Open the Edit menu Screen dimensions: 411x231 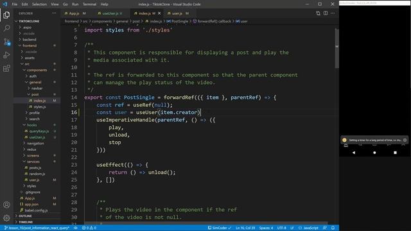(24, 4)
